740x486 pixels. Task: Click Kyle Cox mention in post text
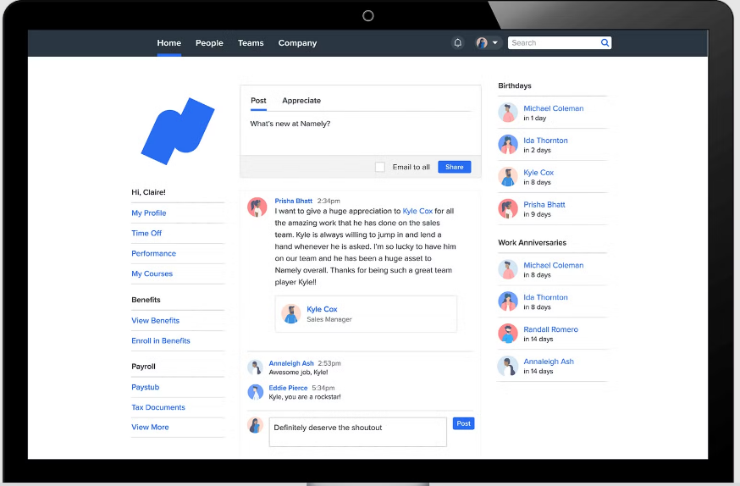click(417, 211)
